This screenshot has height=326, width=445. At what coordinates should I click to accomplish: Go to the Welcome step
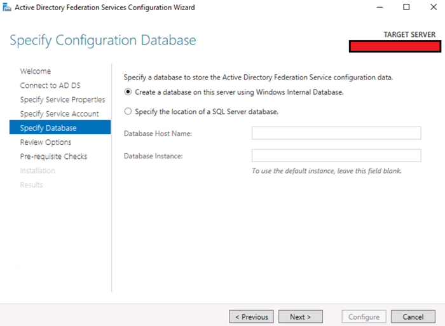[36, 71]
